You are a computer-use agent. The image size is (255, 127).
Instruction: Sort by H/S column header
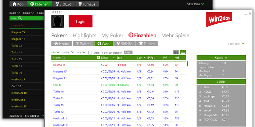pyautogui.click(x=177, y=58)
